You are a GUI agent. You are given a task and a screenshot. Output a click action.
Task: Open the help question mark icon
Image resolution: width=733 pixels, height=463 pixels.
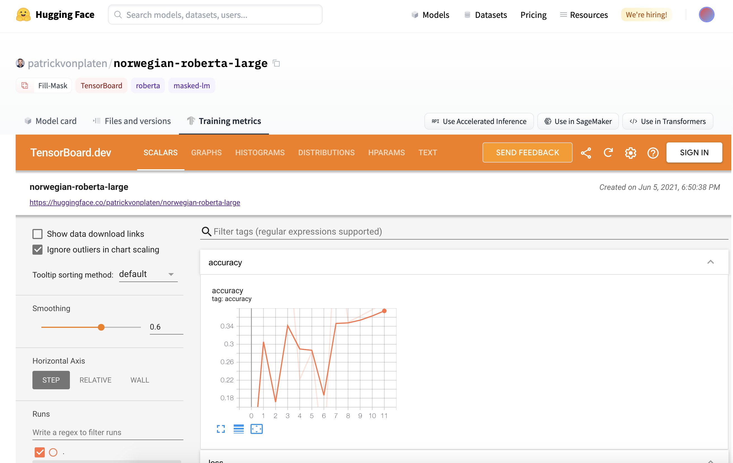(x=653, y=152)
